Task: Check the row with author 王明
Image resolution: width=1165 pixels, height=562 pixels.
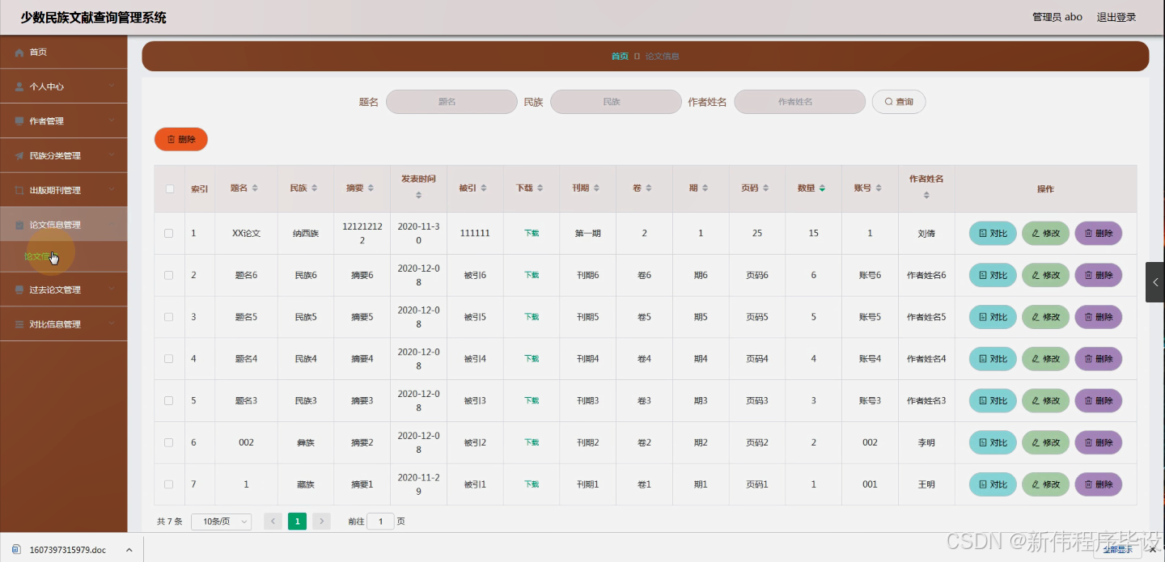Action: tap(169, 484)
